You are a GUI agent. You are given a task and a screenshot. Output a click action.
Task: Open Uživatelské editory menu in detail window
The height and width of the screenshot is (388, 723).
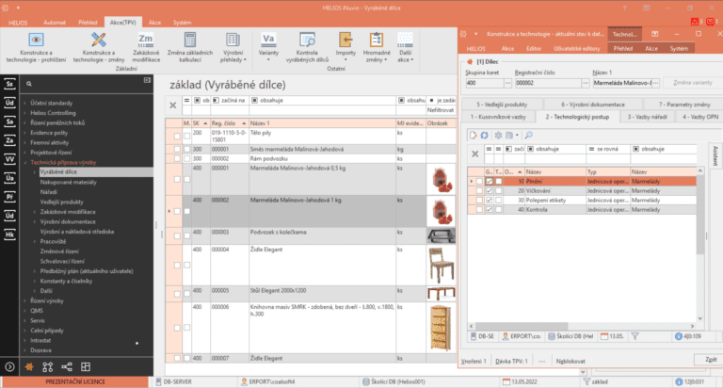click(577, 48)
